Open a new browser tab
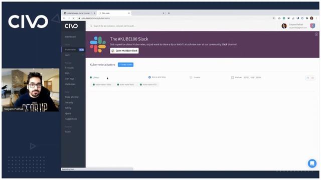 pos(169,13)
